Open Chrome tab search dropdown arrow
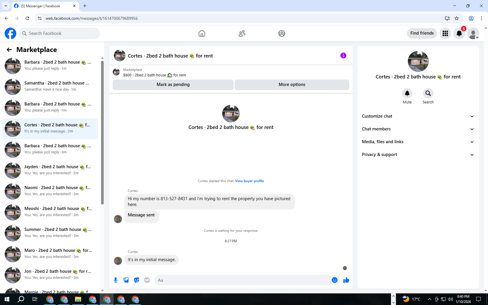The width and height of the screenshot is (488, 305). pos(6,6)
